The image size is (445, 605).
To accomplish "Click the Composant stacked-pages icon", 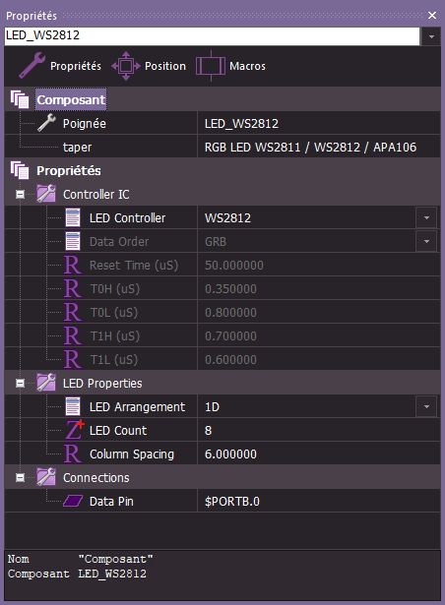I will click(x=20, y=99).
